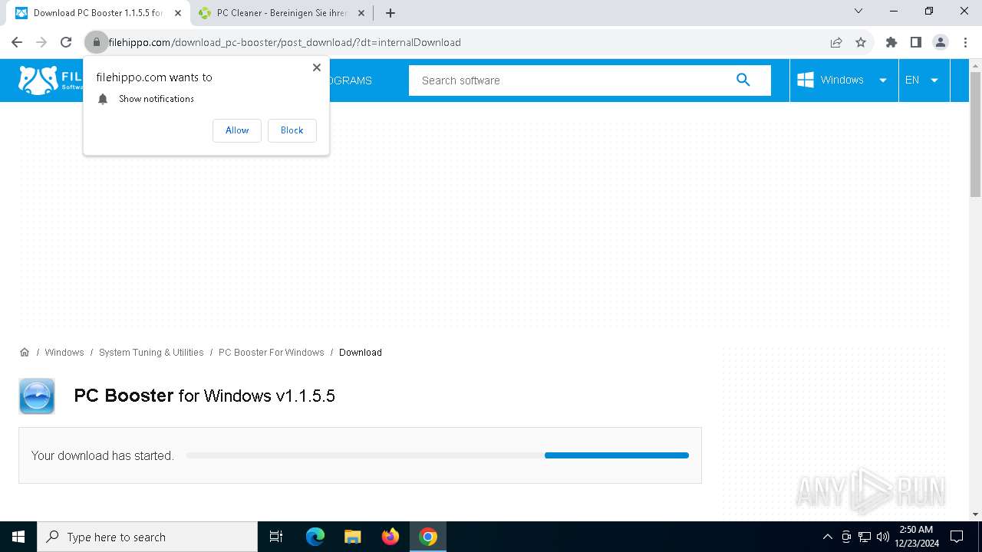Reload the current page
982x552 pixels.
click(x=66, y=42)
